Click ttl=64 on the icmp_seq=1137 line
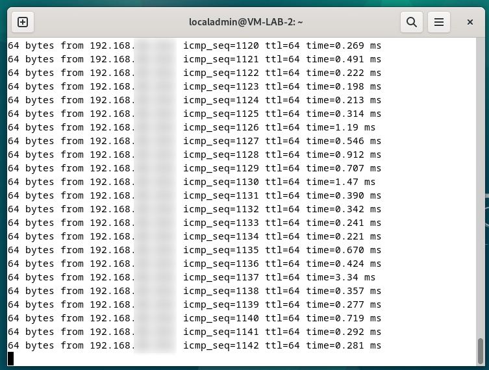 [282, 277]
